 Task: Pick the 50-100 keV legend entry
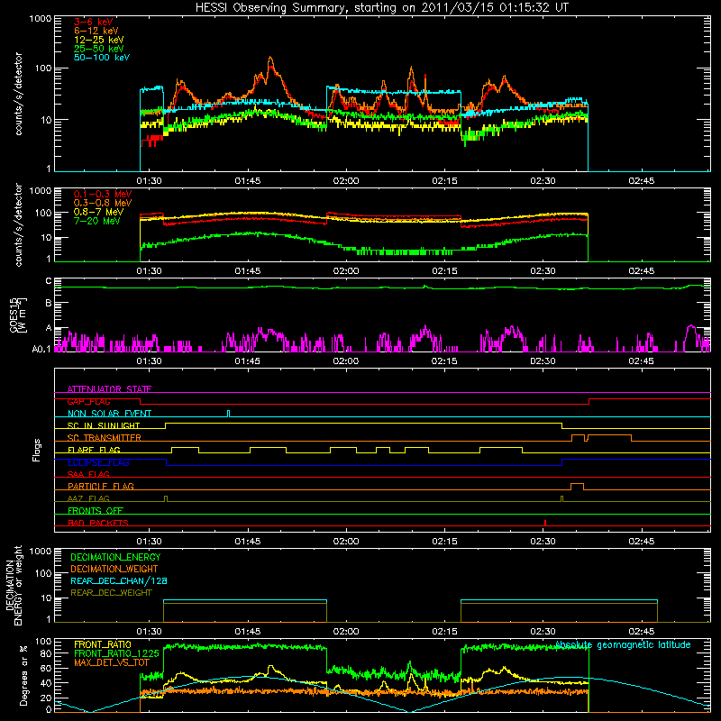coord(102,58)
